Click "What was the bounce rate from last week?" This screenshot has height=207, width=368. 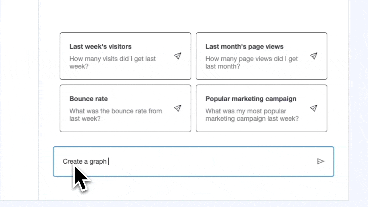tap(115, 114)
